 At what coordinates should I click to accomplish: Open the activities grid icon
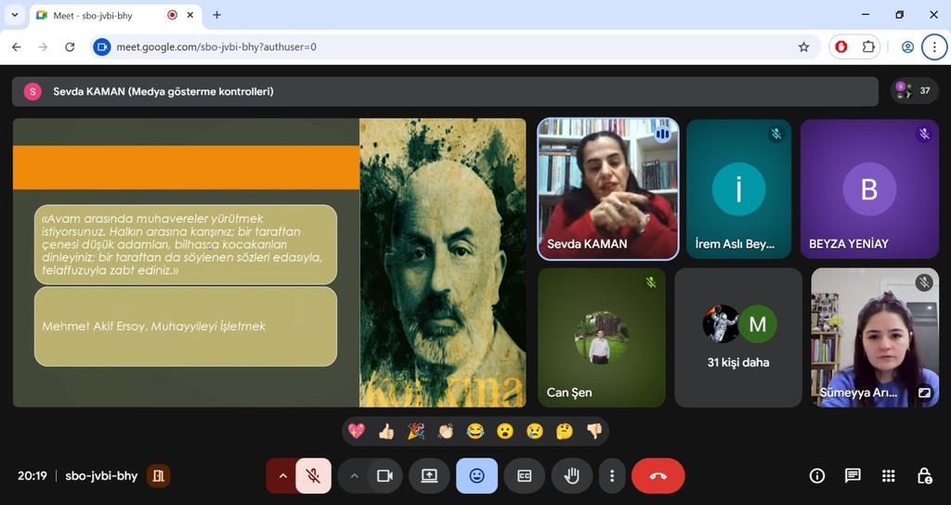click(x=889, y=476)
